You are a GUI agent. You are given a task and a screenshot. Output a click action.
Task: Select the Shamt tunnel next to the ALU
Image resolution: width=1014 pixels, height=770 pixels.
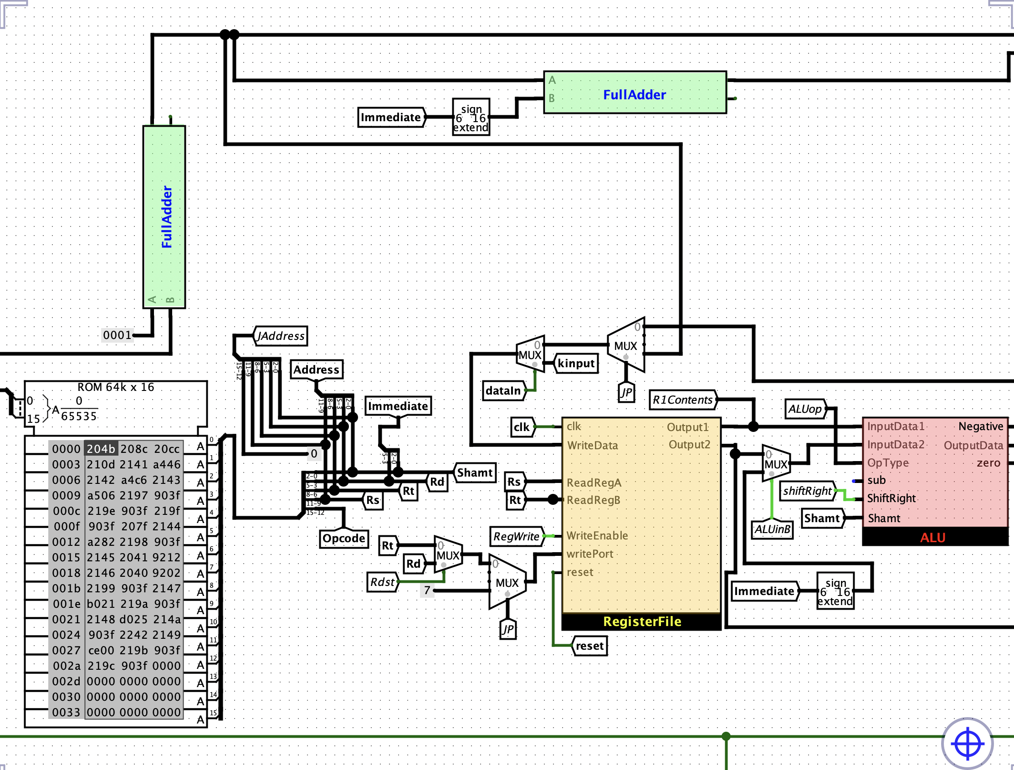point(823,518)
